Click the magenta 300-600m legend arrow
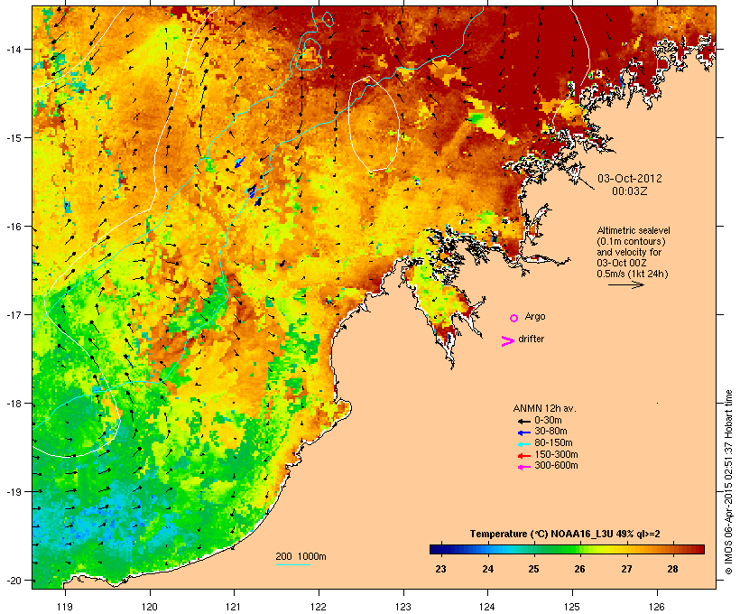 (x=523, y=467)
